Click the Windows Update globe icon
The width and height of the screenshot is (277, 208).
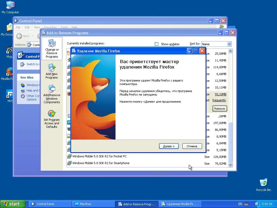pyautogui.click(x=23, y=85)
